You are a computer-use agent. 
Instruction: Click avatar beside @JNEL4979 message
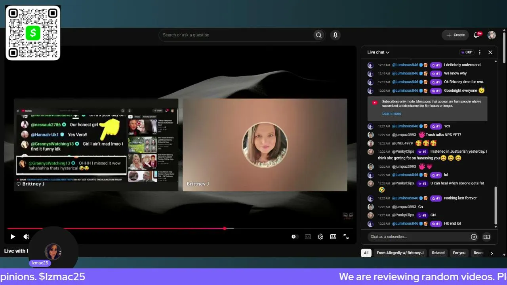371,143
